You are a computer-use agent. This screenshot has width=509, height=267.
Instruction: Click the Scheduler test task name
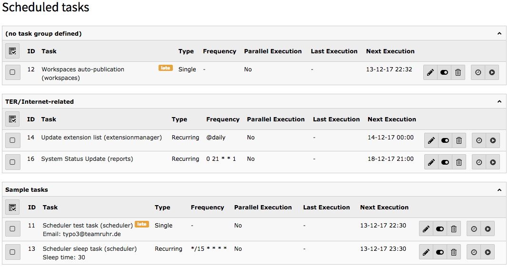pyautogui.click(x=88, y=226)
